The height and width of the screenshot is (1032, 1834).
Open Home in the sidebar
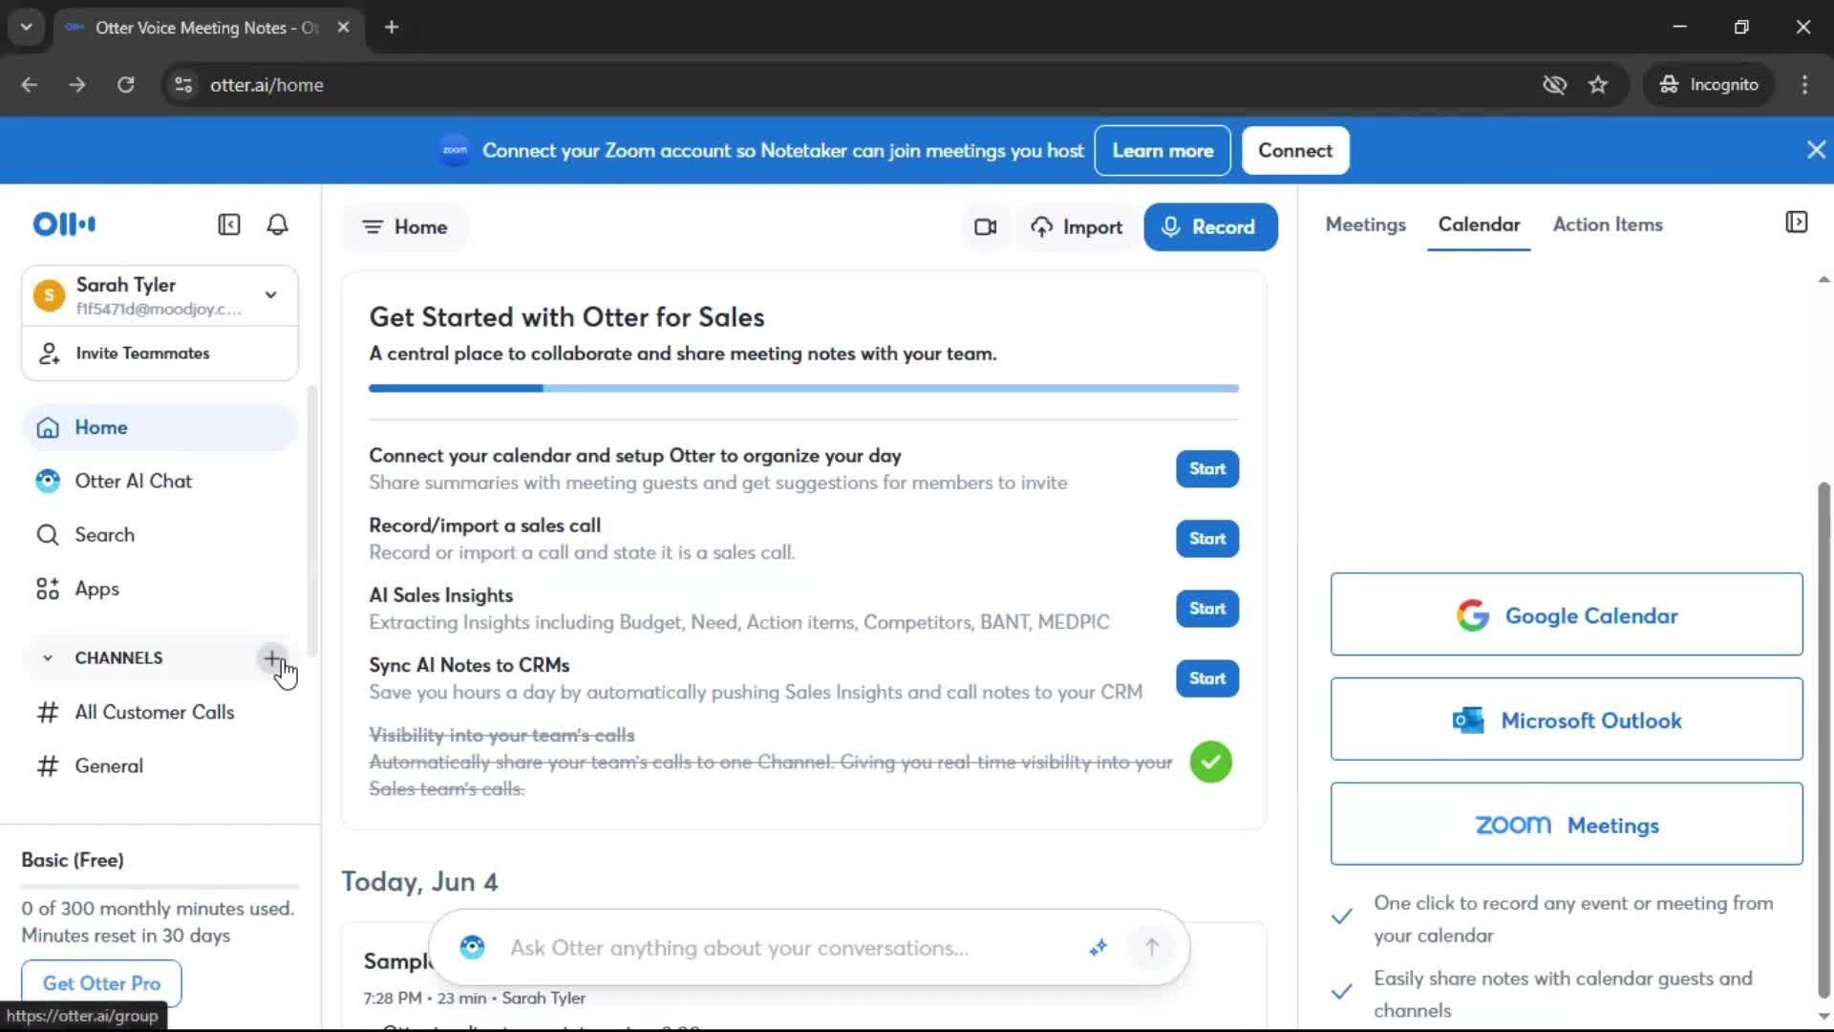160,427
